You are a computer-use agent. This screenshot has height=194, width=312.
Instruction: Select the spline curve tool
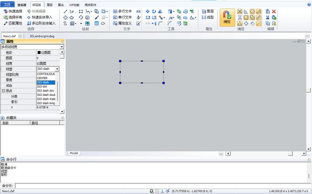click(65, 23)
